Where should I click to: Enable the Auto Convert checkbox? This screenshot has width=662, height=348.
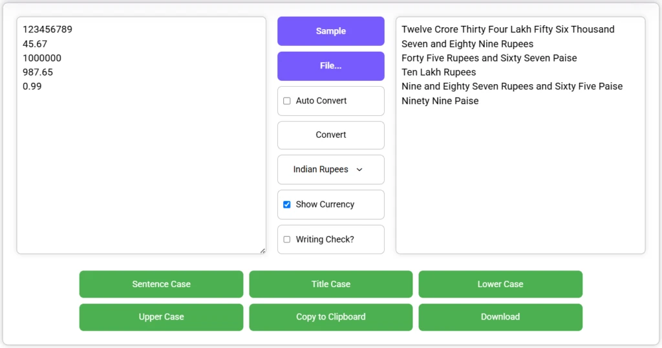(287, 101)
